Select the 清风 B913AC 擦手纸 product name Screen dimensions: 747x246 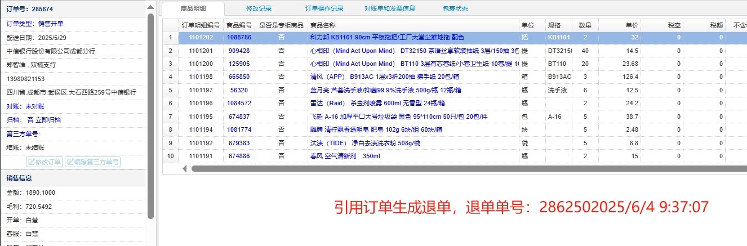coord(385,77)
